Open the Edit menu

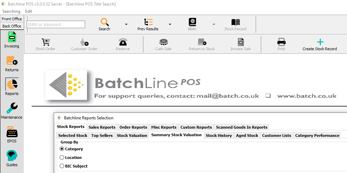[29, 11]
